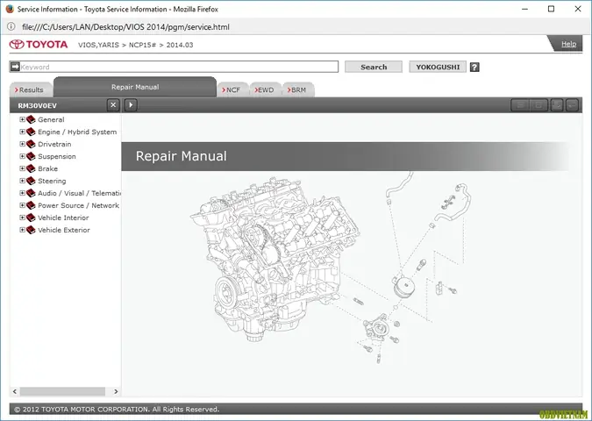Click the Audio / Visual book icon

click(x=31, y=193)
